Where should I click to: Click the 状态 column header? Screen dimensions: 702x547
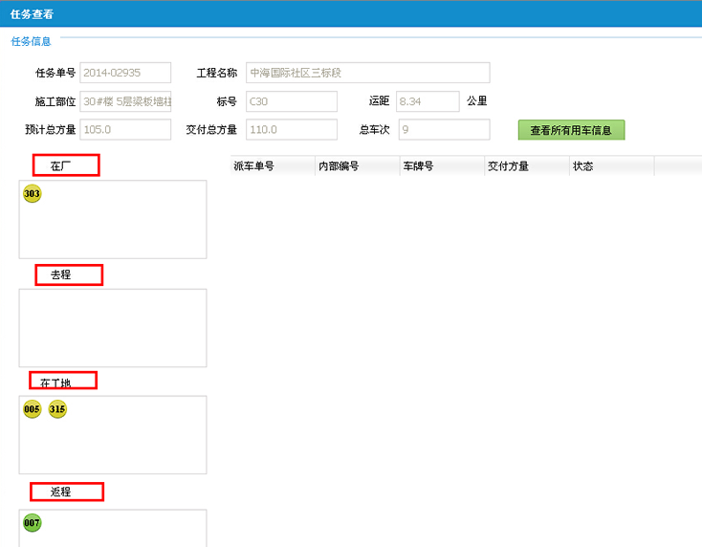click(610, 166)
